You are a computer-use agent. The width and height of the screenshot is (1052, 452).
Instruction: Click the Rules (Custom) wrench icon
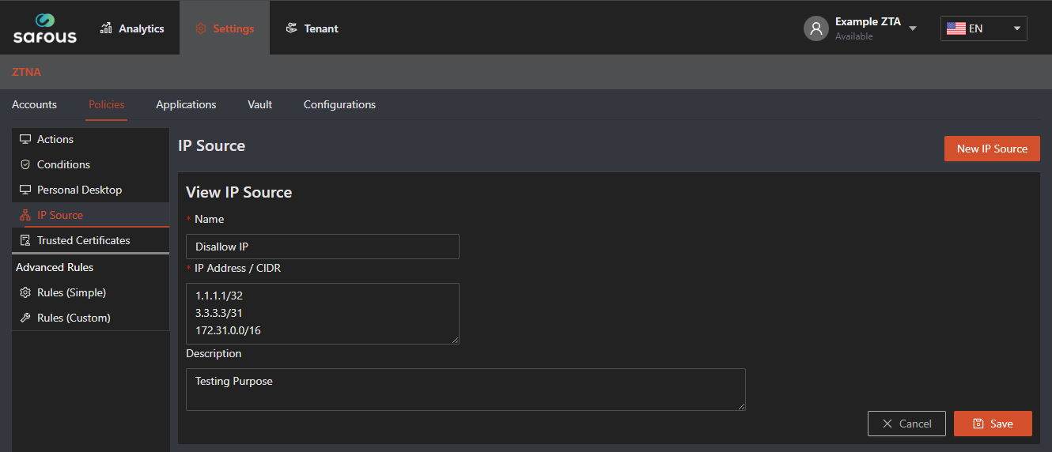coord(25,318)
